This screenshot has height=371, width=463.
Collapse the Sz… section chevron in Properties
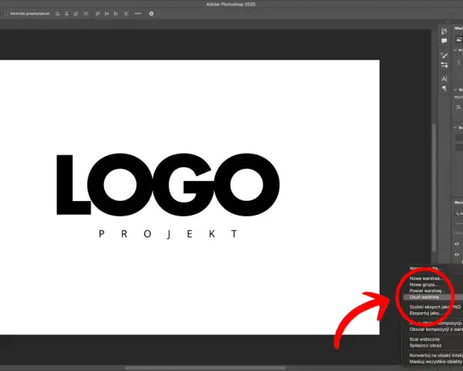(x=455, y=128)
